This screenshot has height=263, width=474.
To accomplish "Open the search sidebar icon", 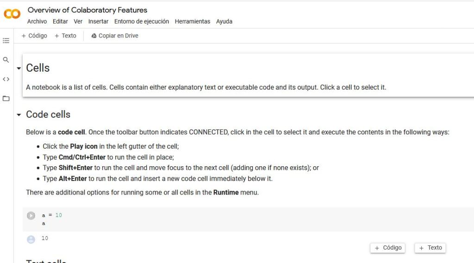I will pos(6,60).
